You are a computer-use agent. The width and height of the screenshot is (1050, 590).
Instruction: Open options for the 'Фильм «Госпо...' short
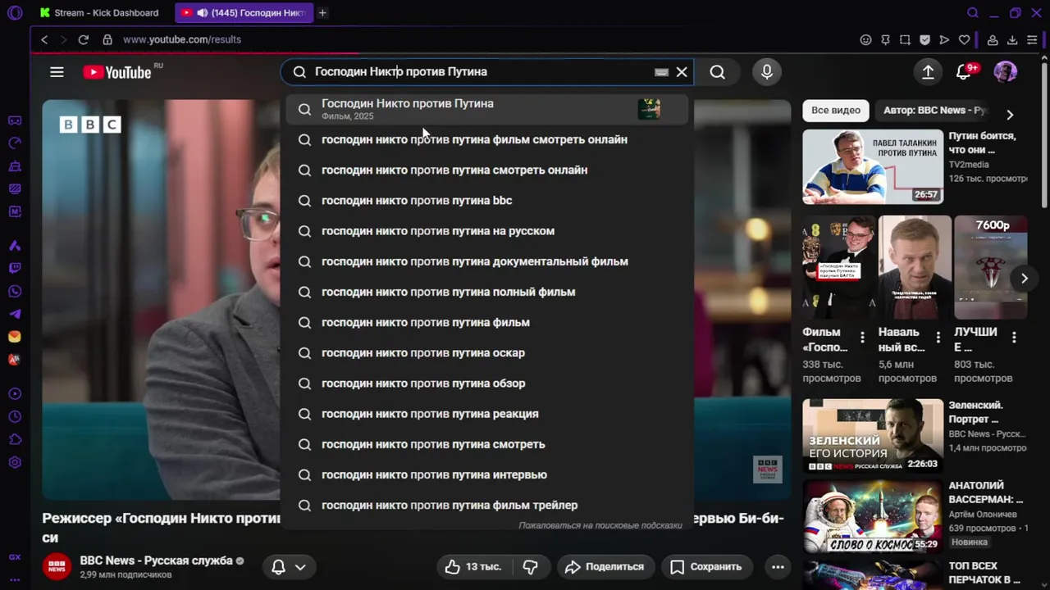tap(862, 338)
